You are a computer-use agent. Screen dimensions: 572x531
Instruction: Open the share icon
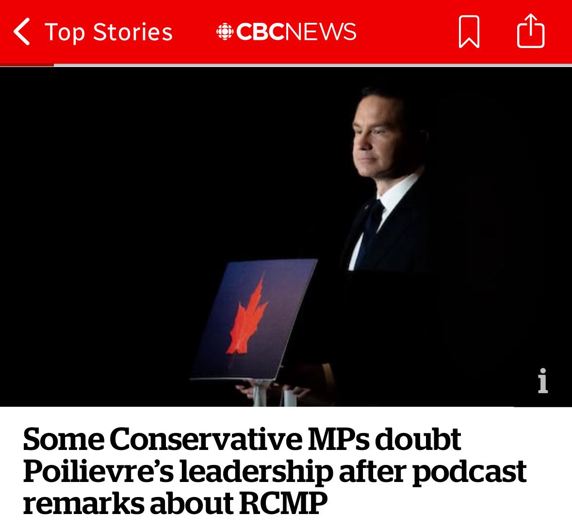click(531, 31)
